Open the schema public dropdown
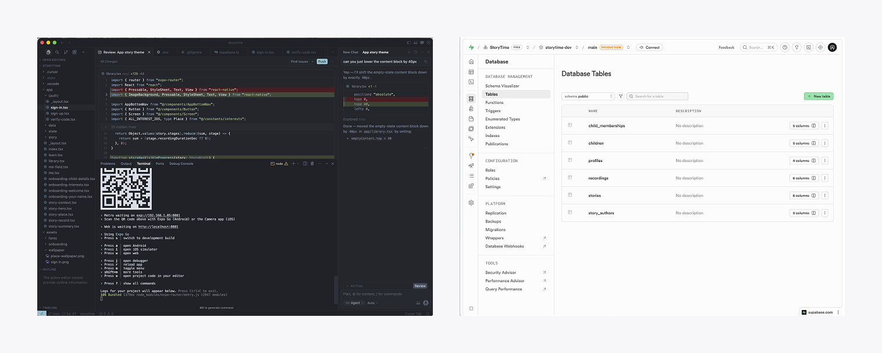The width and height of the screenshot is (882, 353). (588, 96)
